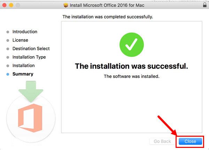The height and width of the screenshot is (150, 209).
Task: Select the Introduction step
Action: 25,32
